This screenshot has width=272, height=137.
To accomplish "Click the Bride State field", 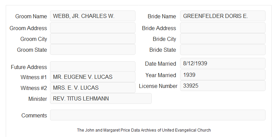I will tap(223, 50).
